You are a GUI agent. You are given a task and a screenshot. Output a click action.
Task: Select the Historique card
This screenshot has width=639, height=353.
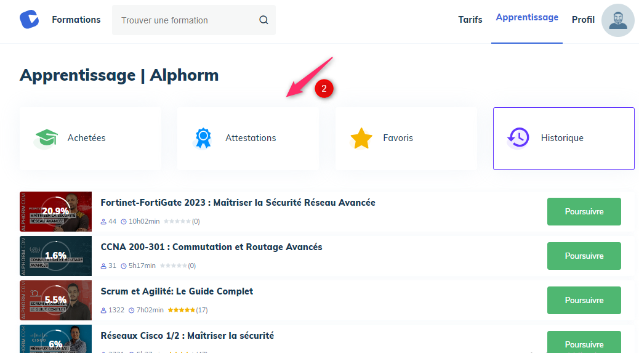(564, 139)
